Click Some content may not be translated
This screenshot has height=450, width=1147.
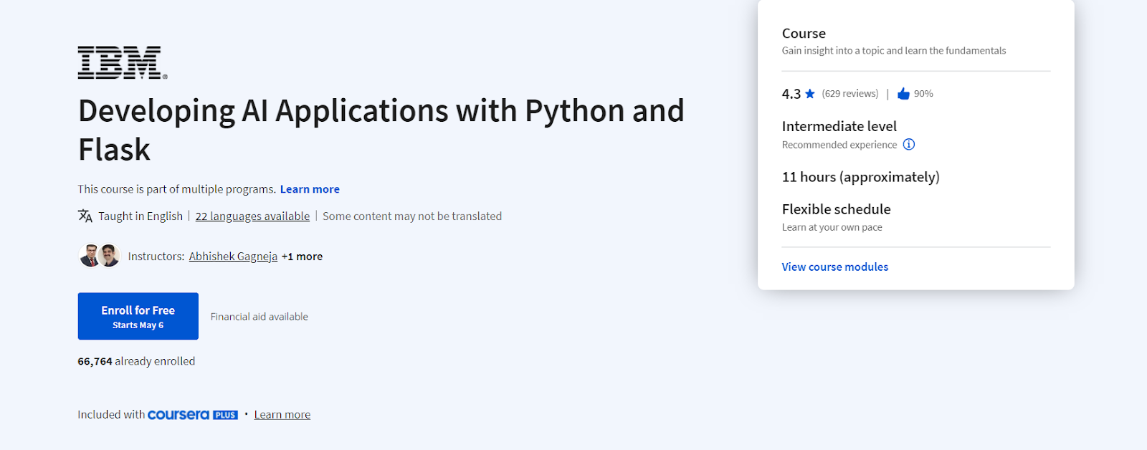point(412,216)
